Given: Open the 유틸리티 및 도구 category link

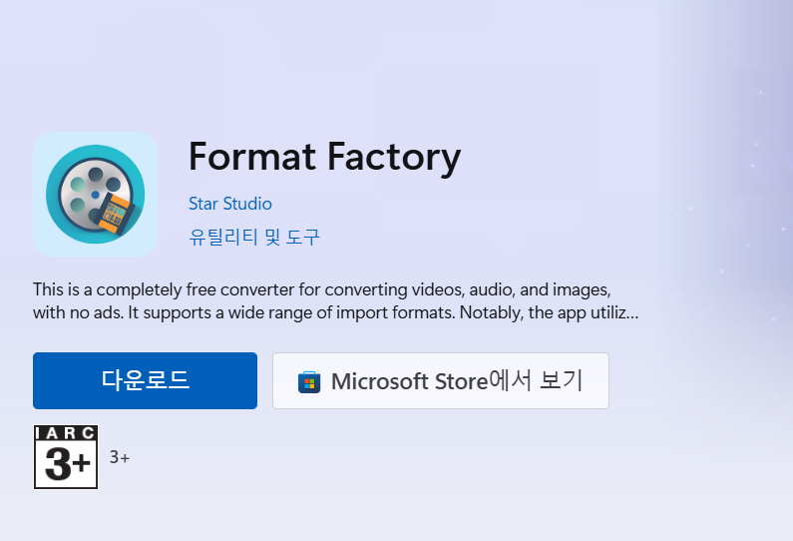Looking at the screenshot, I should coord(254,237).
